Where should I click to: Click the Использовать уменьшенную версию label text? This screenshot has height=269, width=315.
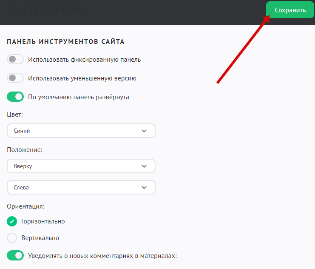pyautogui.click(x=82, y=78)
